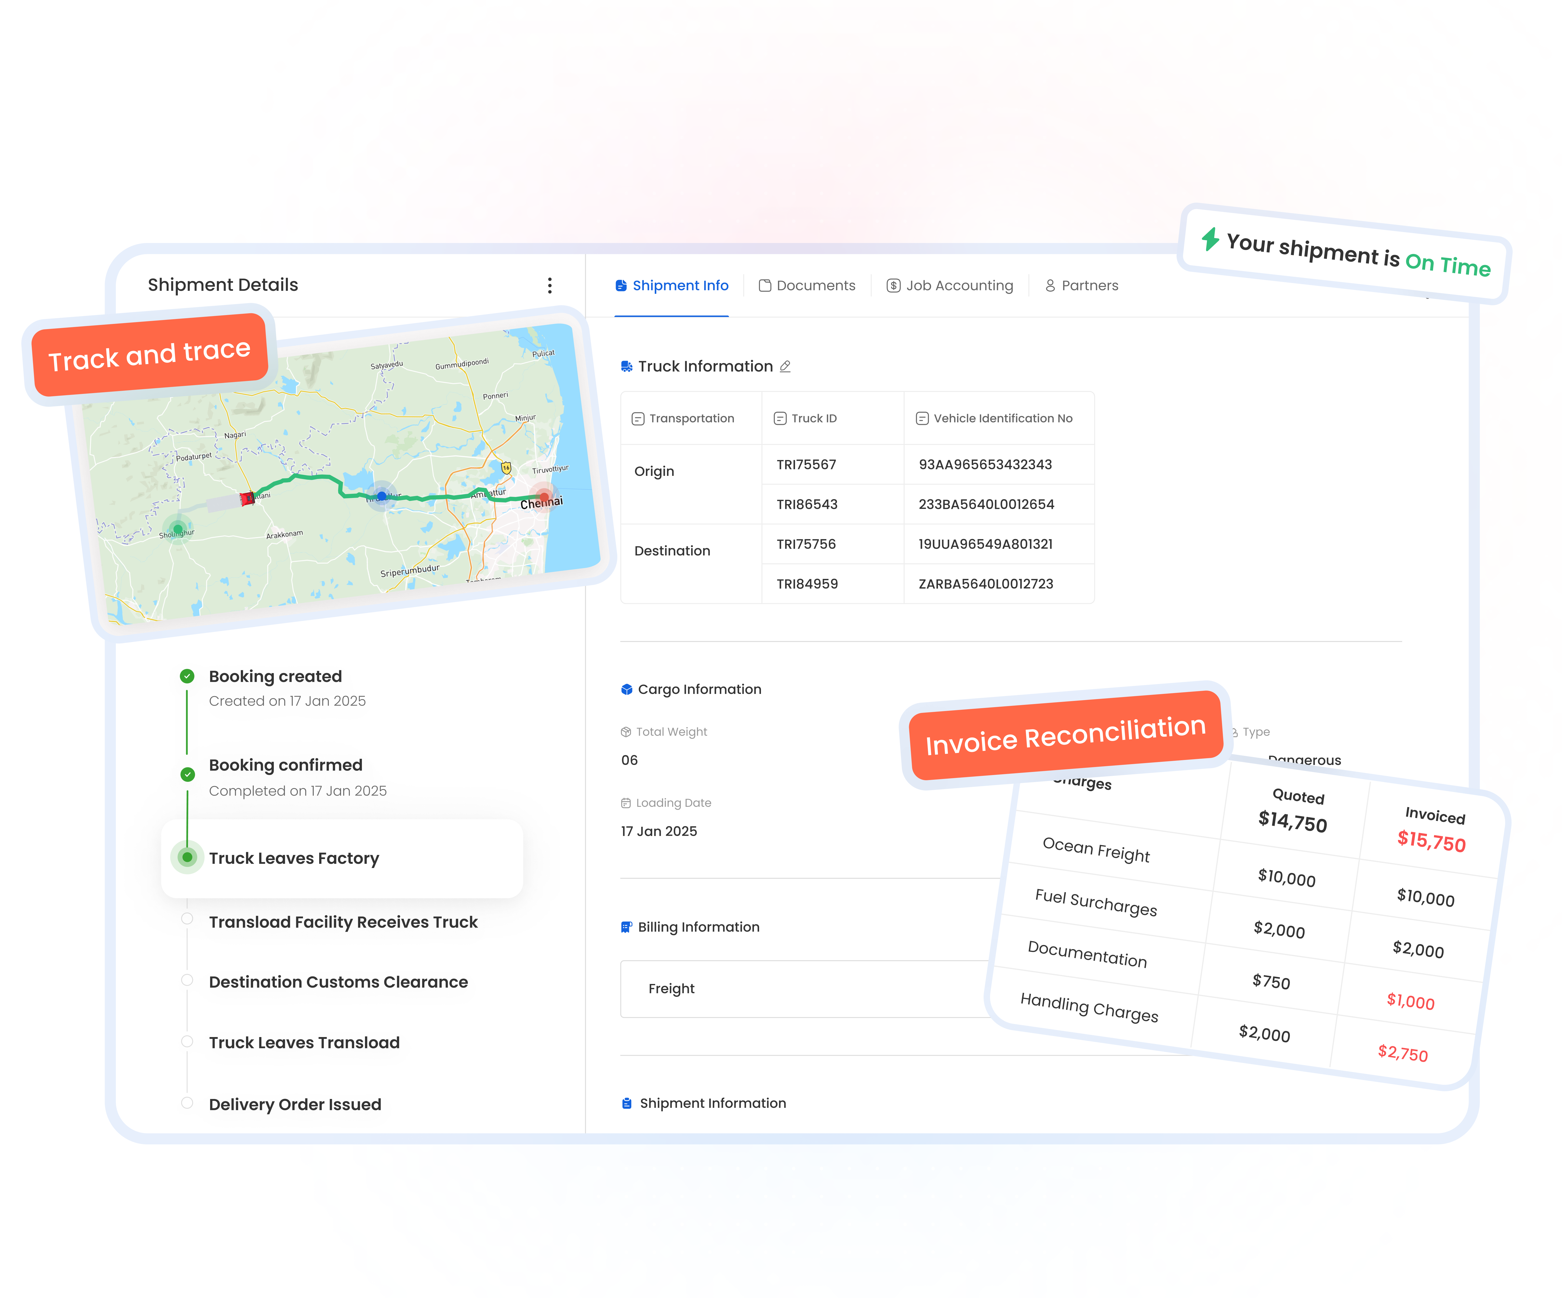This screenshot has width=1562, height=1298.
Task: Click the Booking confirmed green check marker
Action: 187,775
